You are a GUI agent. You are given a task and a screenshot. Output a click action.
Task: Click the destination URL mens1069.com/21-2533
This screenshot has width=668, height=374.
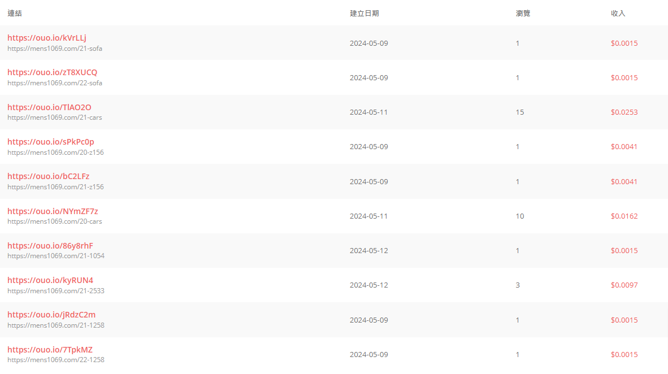tap(56, 291)
